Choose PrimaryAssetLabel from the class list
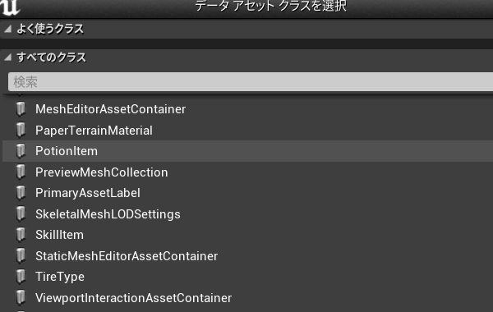The height and width of the screenshot is (312, 493). (x=248, y=193)
